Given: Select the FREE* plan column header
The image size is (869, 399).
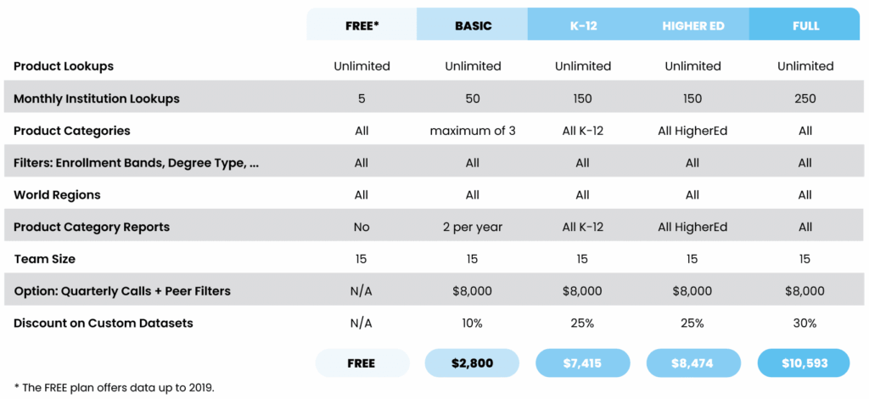Looking at the screenshot, I should point(362,25).
